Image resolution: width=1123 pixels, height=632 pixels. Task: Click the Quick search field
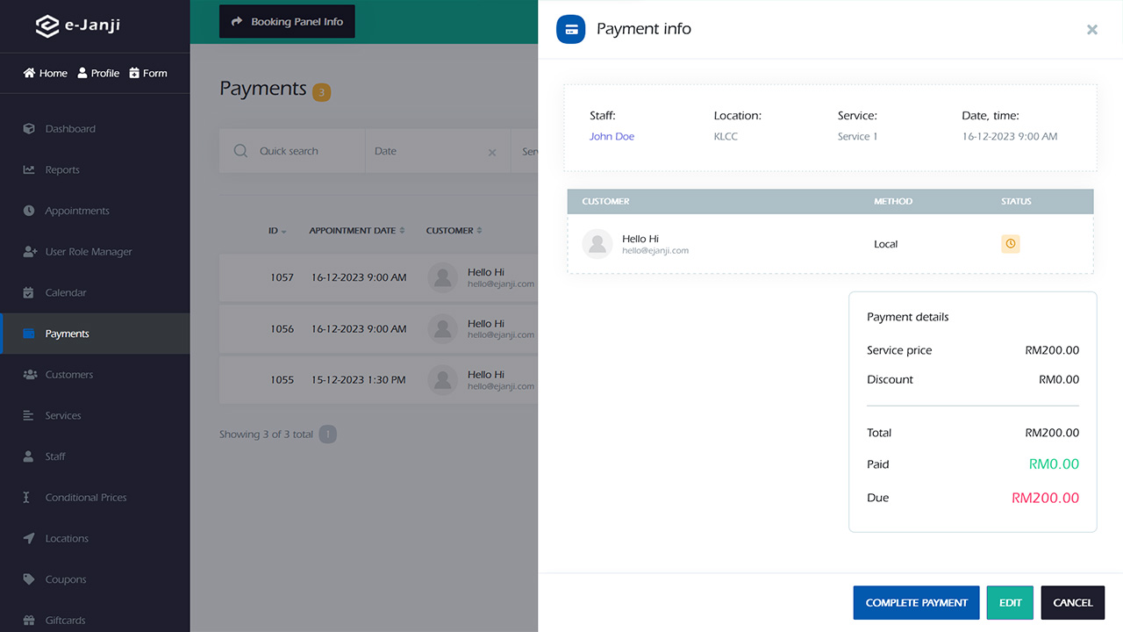[x=292, y=151]
